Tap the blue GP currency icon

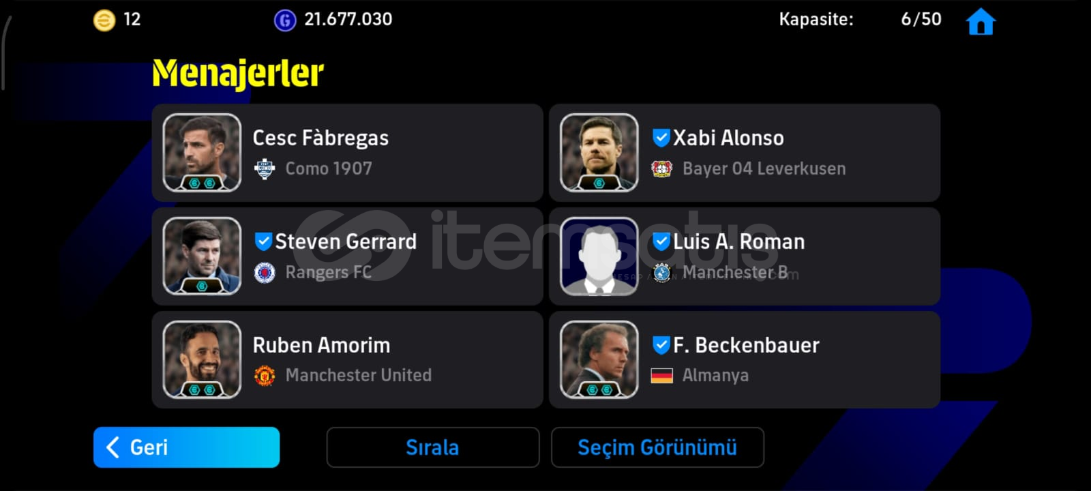(285, 20)
